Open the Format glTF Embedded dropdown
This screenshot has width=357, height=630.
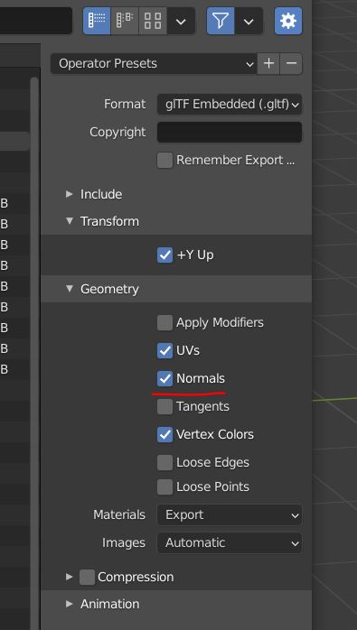click(x=230, y=105)
